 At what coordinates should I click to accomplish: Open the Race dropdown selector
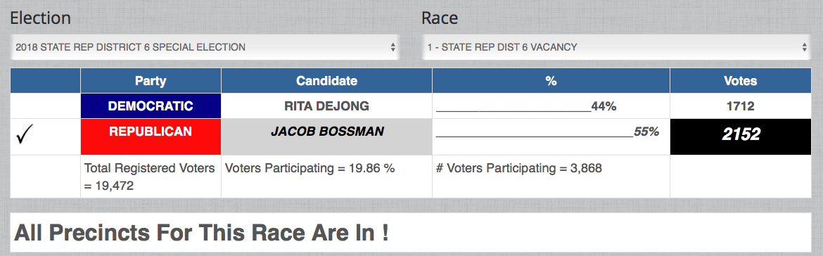616,47
